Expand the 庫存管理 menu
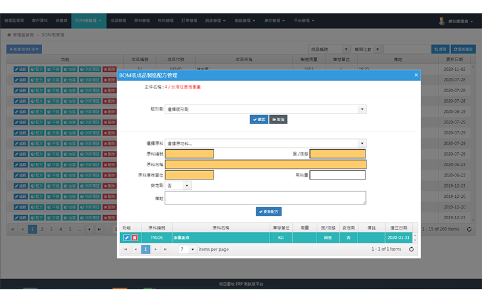482x303 pixels. [274, 21]
